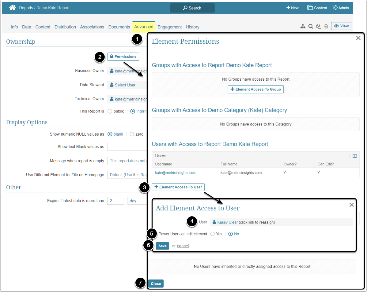Click Element Access To Group button
This screenshot has width=367, height=292.
pos(255,89)
